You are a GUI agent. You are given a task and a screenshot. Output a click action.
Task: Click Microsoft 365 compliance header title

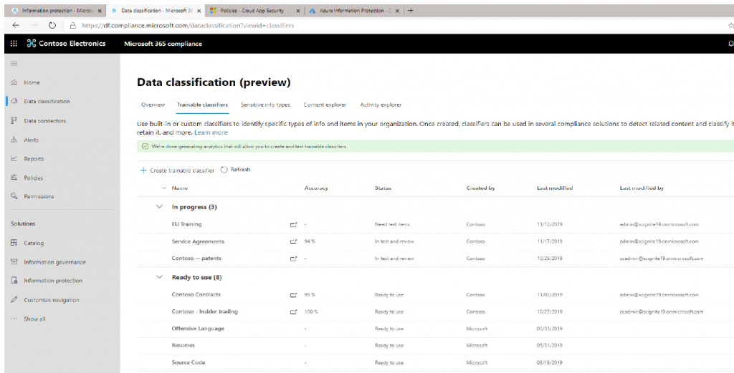(163, 44)
